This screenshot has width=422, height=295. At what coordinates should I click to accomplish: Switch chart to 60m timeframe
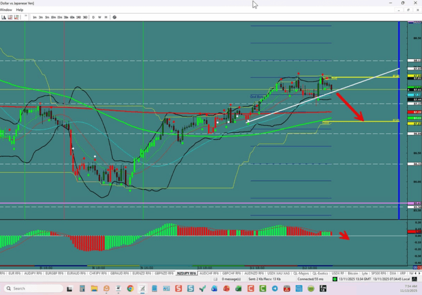click(x=72, y=17)
